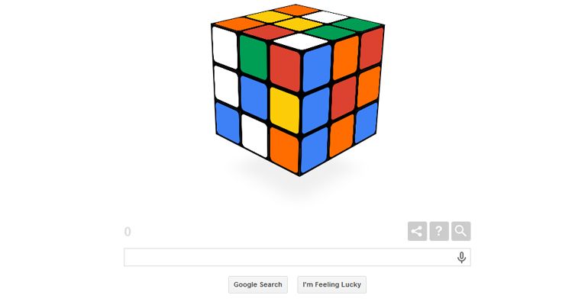Select the green sticker on cube's left face
588x305 pixels.
[x=254, y=57]
